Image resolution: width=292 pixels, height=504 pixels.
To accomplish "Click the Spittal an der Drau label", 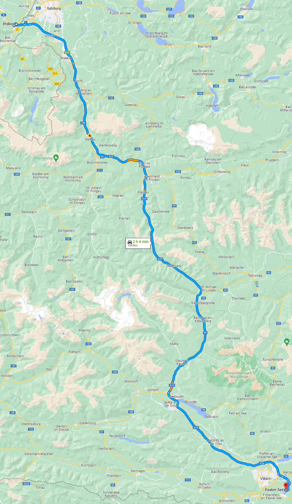I will 170,404.
